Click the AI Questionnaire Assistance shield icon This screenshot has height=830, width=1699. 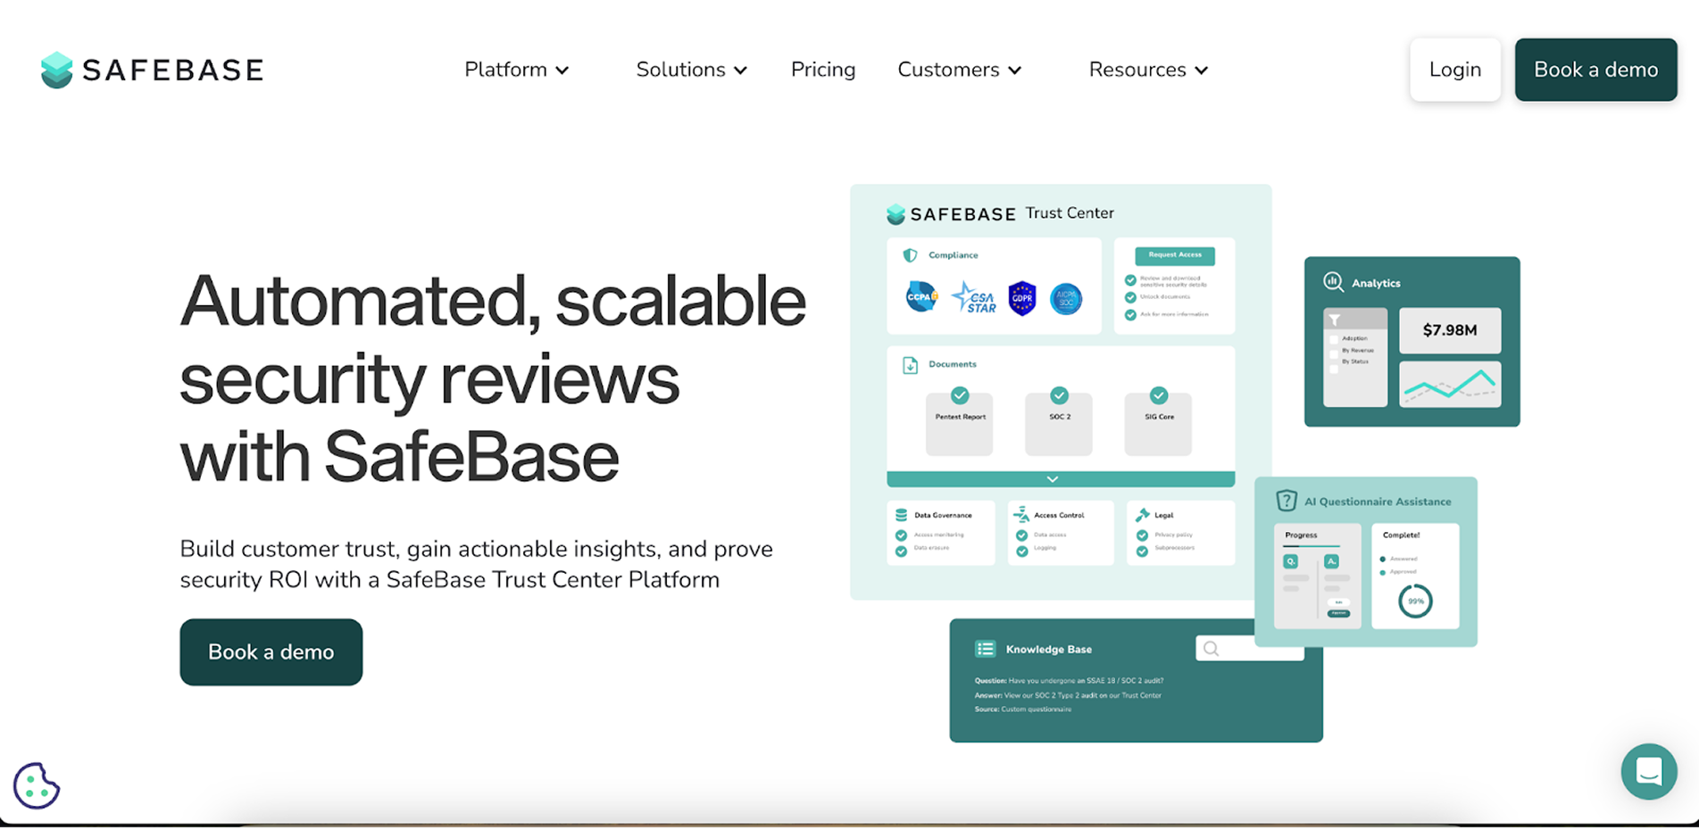coord(1286,501)
